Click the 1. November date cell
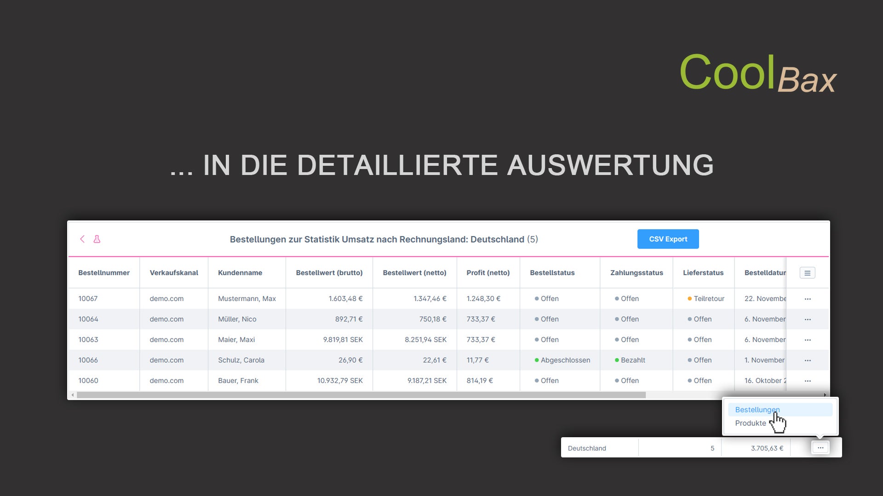The height and width of the screenshot is (496, 883). pyautogui.click(x=764, y=360)
